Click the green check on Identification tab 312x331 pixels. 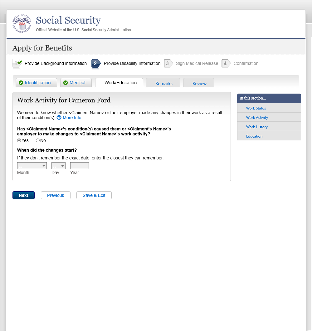21,83
